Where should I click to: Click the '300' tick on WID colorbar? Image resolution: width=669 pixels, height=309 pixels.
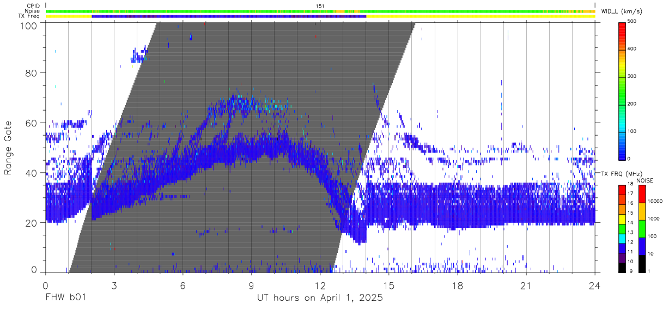pyautogui.click(x=632, y=76)
